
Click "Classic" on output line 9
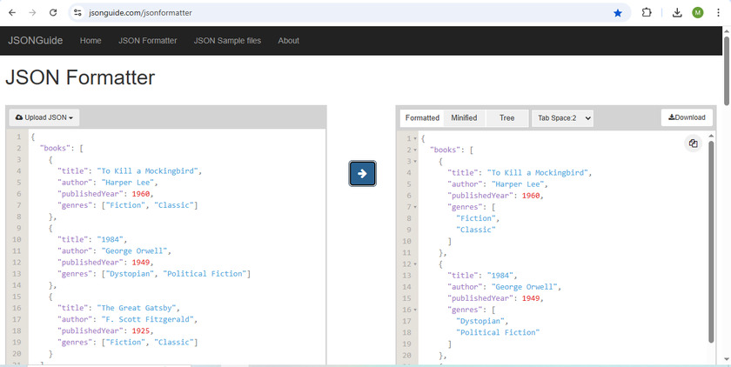point(476,230)
